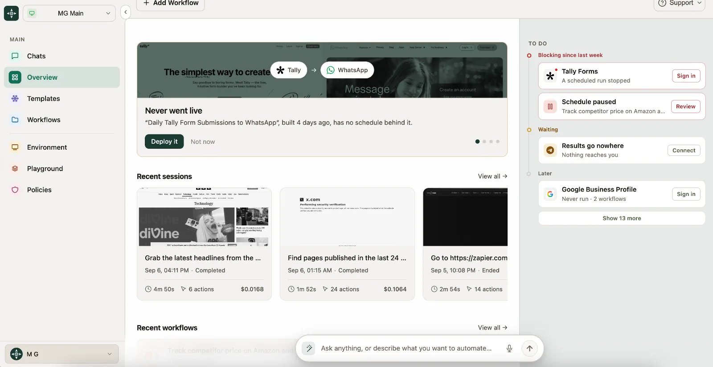Click the $0.1064 session cost
Image resolution: width=713 pixels, height=367 pixels.
[395, 289]
